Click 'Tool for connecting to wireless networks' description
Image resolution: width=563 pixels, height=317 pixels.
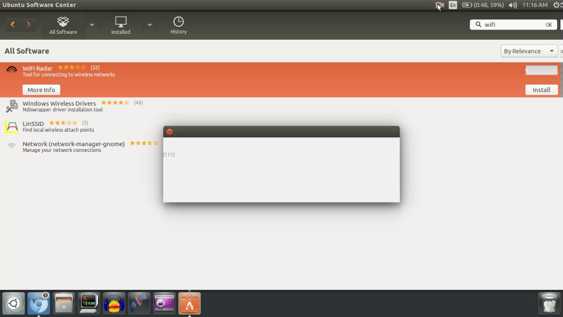[x=69, y=75]
